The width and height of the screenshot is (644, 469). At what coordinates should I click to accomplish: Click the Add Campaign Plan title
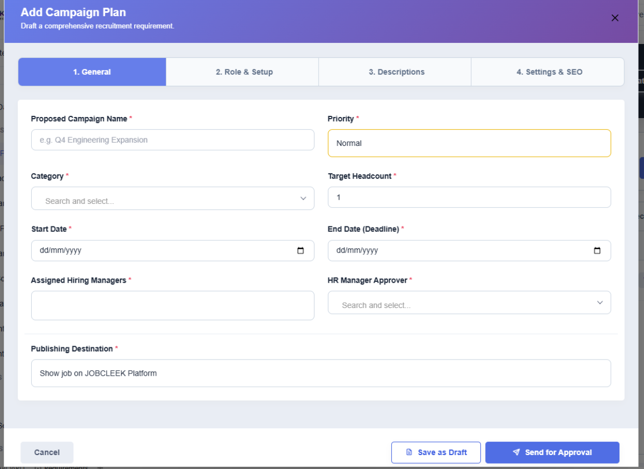[74, 12]
